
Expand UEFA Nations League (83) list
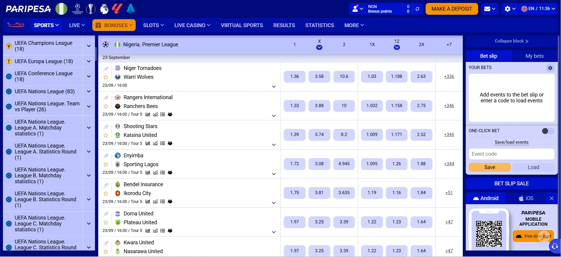point(89,91)
